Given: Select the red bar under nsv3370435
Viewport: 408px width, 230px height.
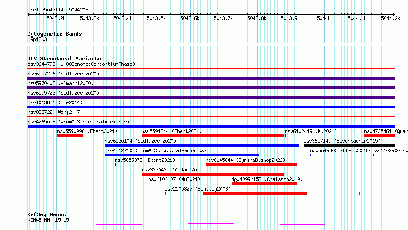Looking at the screenshot, I should pyautogui.click(x=213, y=174).
